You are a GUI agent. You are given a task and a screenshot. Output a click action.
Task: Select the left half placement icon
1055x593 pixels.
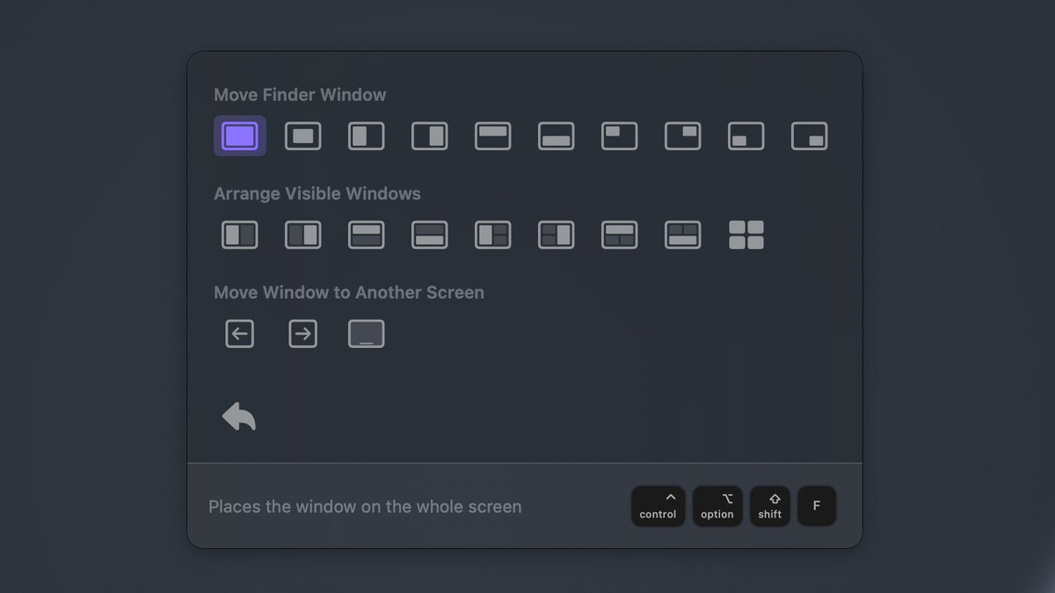(366, 135)
